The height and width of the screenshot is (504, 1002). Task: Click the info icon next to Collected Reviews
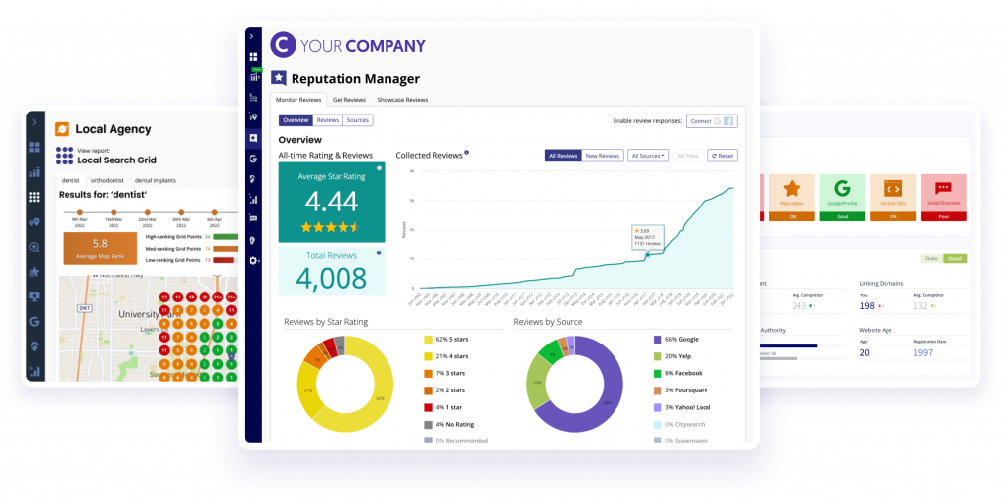[467, 153]
